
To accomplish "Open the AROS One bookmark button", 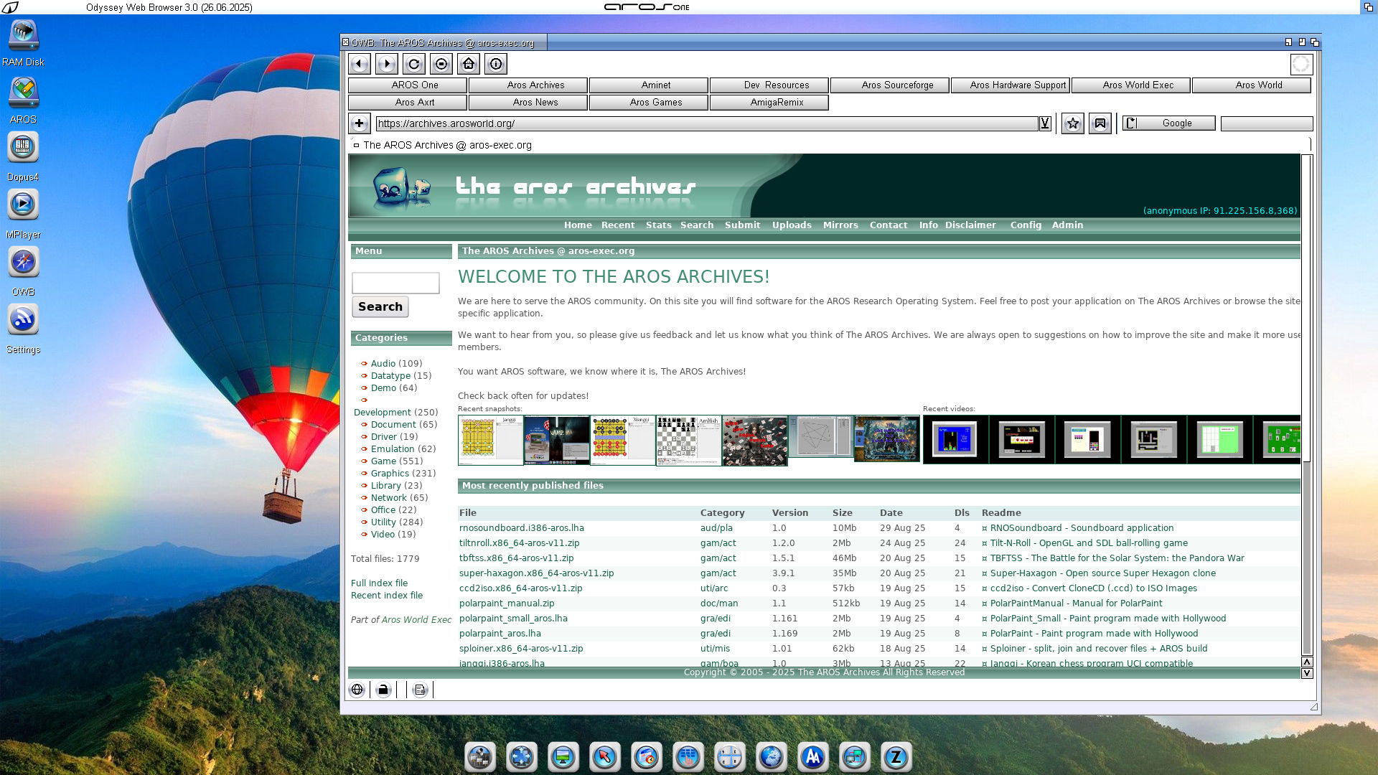I will tap(408, 85).
